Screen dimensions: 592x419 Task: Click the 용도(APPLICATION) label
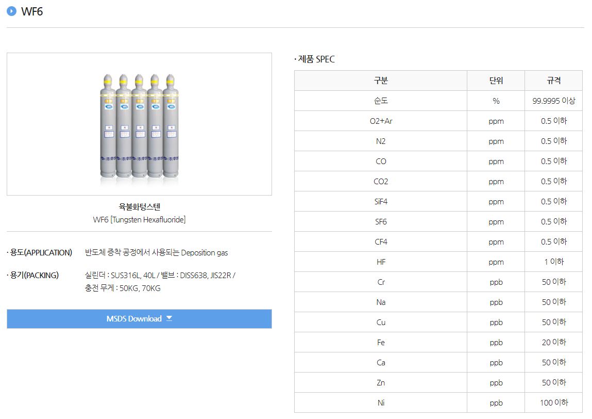click(40, 253)
